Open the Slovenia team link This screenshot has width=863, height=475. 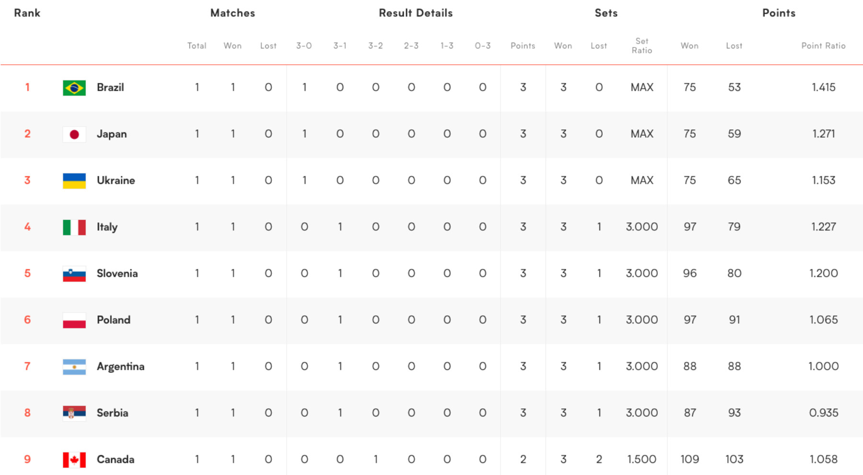click(117, 273)
